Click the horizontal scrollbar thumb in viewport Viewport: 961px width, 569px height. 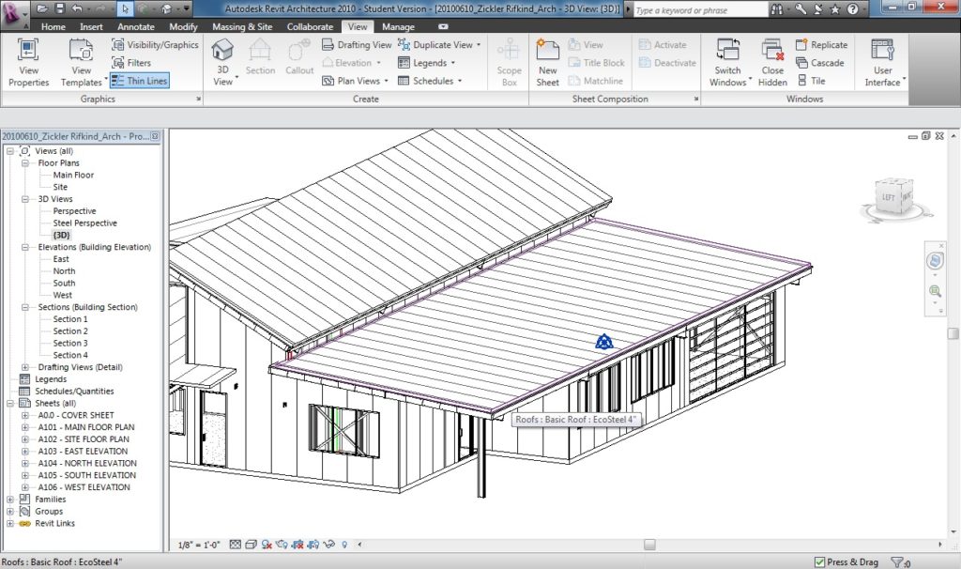point(648,545)
